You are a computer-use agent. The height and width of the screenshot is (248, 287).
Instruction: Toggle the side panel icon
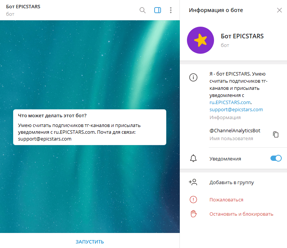[158, 10]
